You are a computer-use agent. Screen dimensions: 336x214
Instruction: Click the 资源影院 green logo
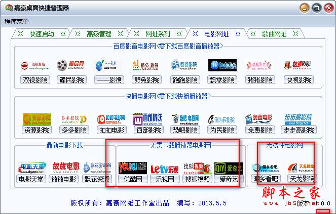37,119
